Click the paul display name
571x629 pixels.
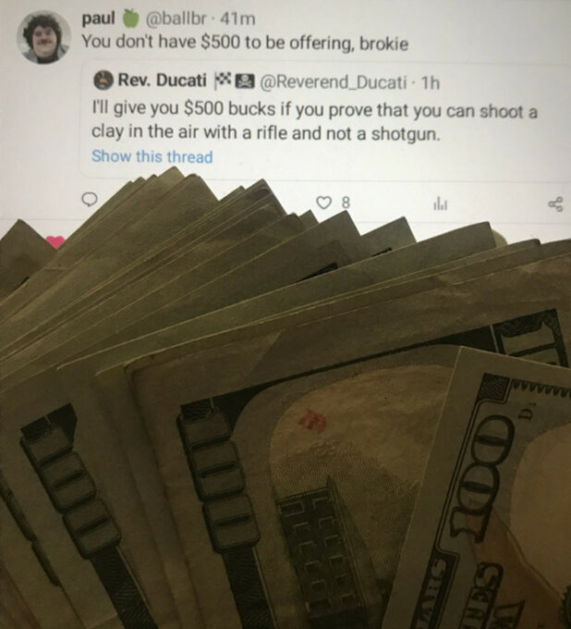tap(99, 18)
